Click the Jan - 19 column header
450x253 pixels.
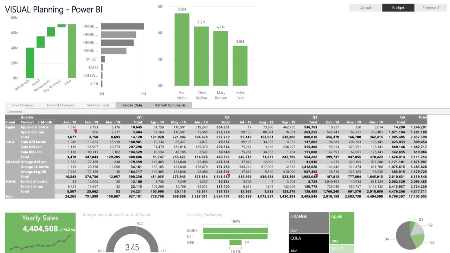point(70,122)
